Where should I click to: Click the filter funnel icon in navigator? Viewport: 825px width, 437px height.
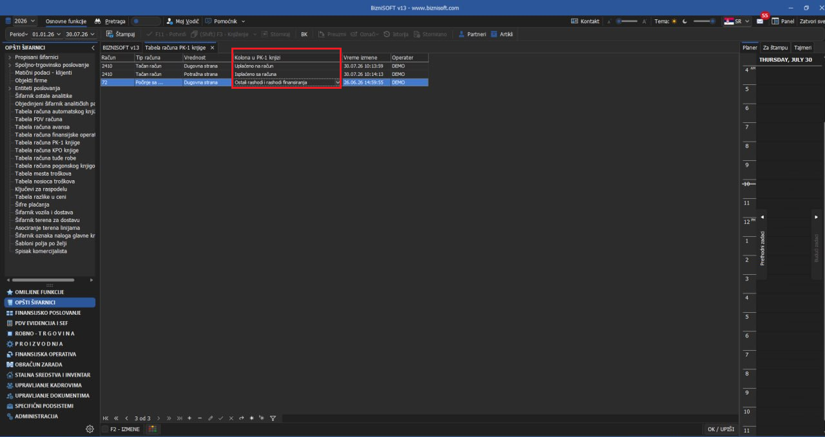click(273, 418)
